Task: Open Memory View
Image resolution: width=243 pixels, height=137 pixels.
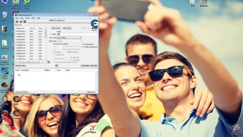Action: [21, 65]
